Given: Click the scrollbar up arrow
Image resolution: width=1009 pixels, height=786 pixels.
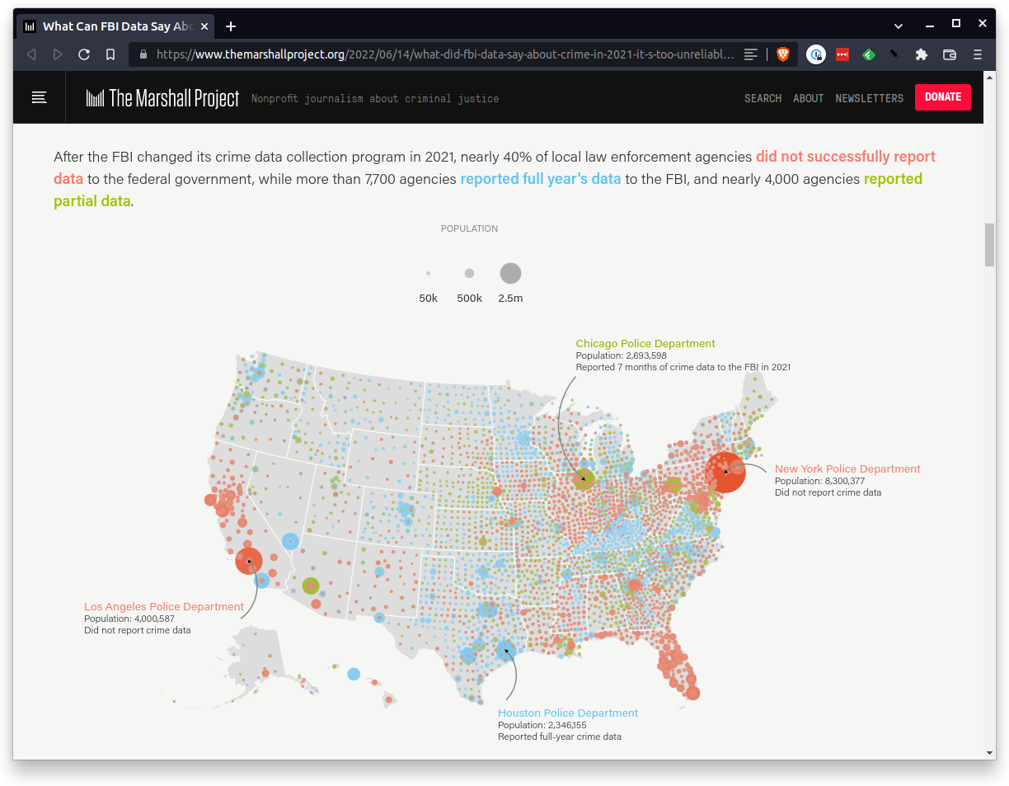Looking at the screenshot, I should 989,77.
